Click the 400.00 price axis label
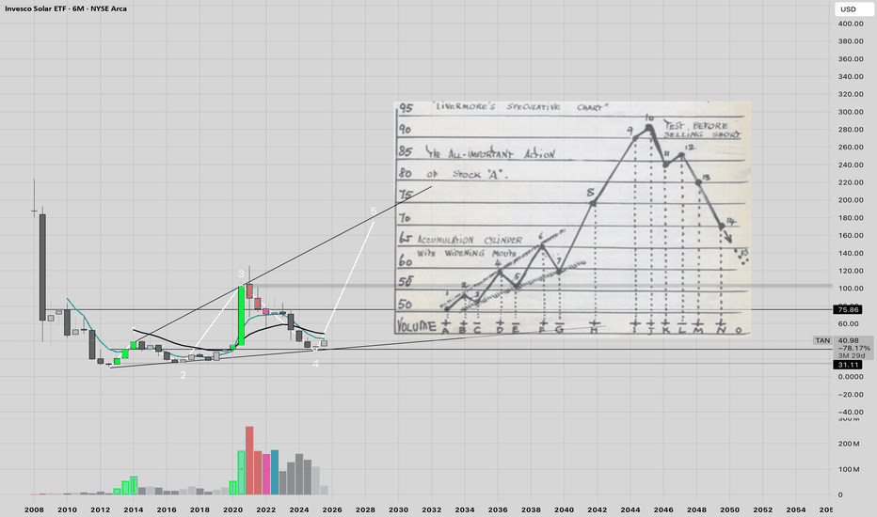The width and height of the screenshot is (877, 517). 850,23
